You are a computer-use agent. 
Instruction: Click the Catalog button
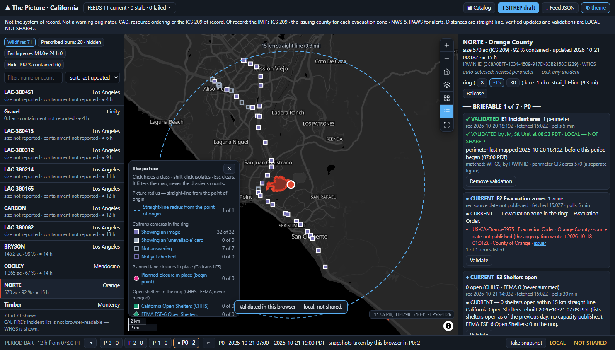479,7
